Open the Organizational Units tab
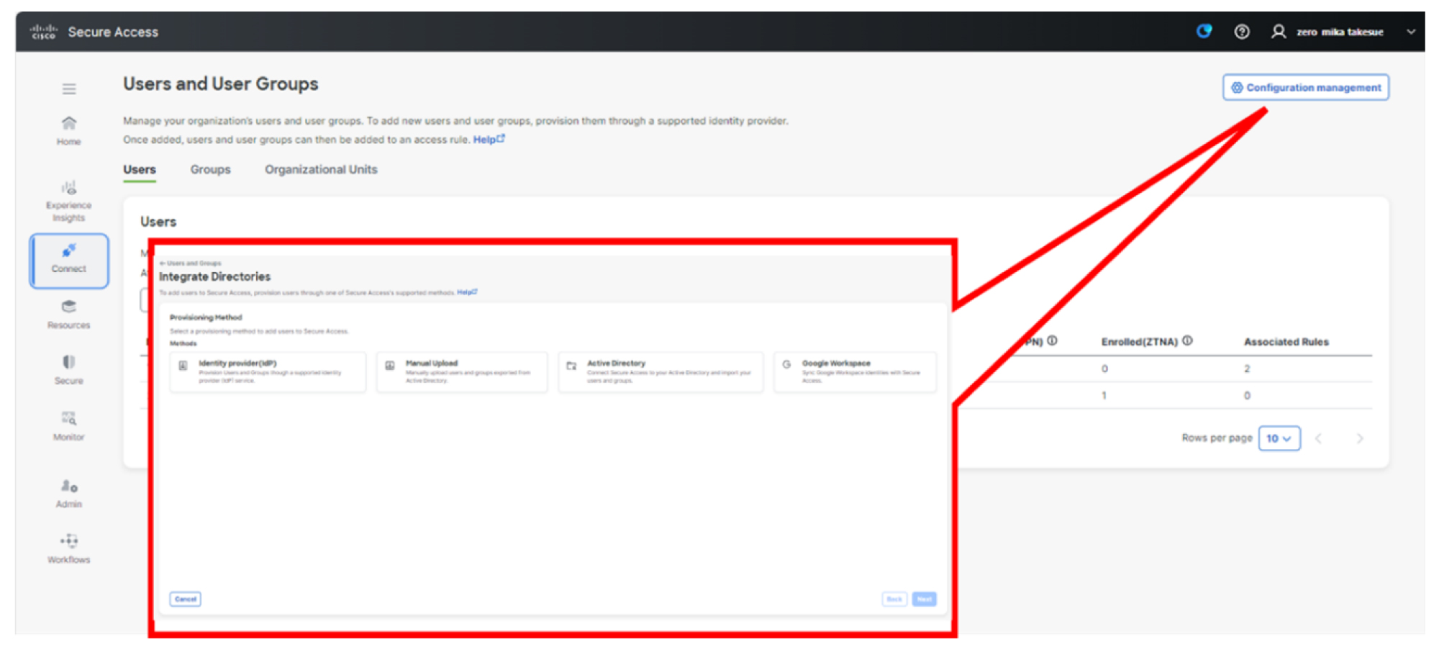This screenshot has height=655, width=1439. (321, 169)
